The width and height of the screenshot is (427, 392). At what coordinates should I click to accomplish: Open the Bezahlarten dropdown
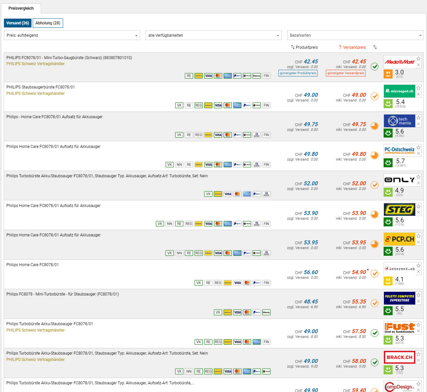pyautogui.click(x=355, y=35)
